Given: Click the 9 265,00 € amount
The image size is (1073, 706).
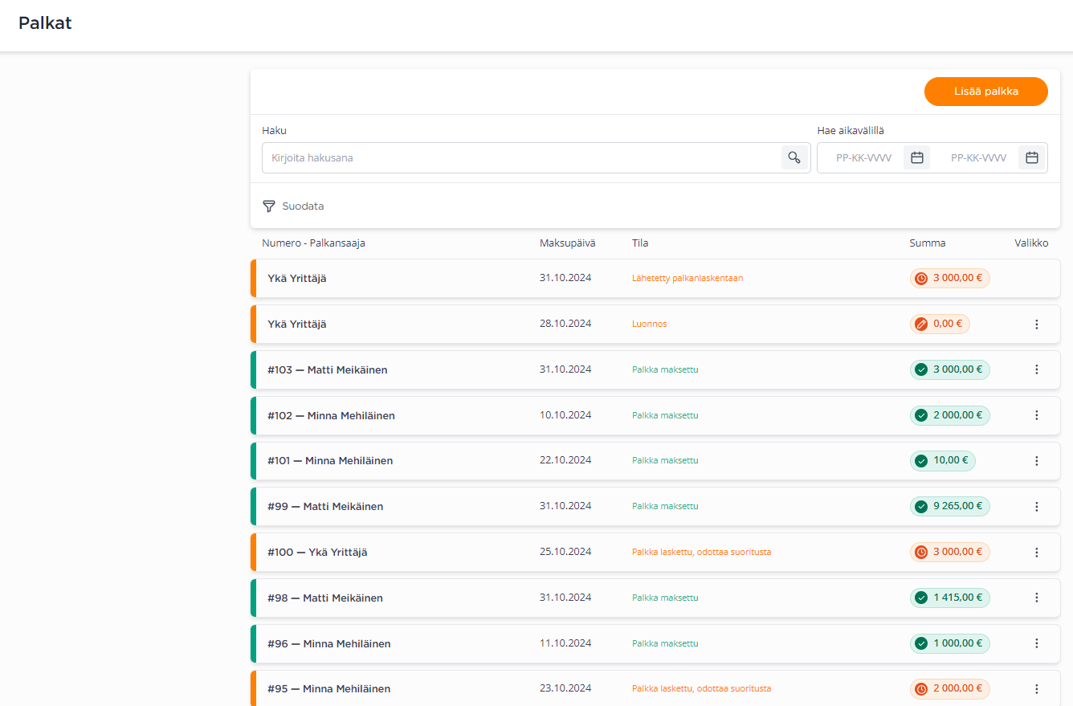Looking at the screenshot, I should [957, 507].
